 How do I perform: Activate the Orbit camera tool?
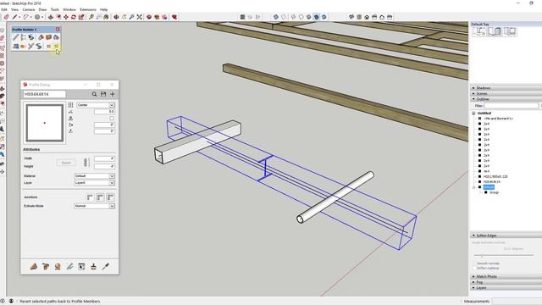117,17
